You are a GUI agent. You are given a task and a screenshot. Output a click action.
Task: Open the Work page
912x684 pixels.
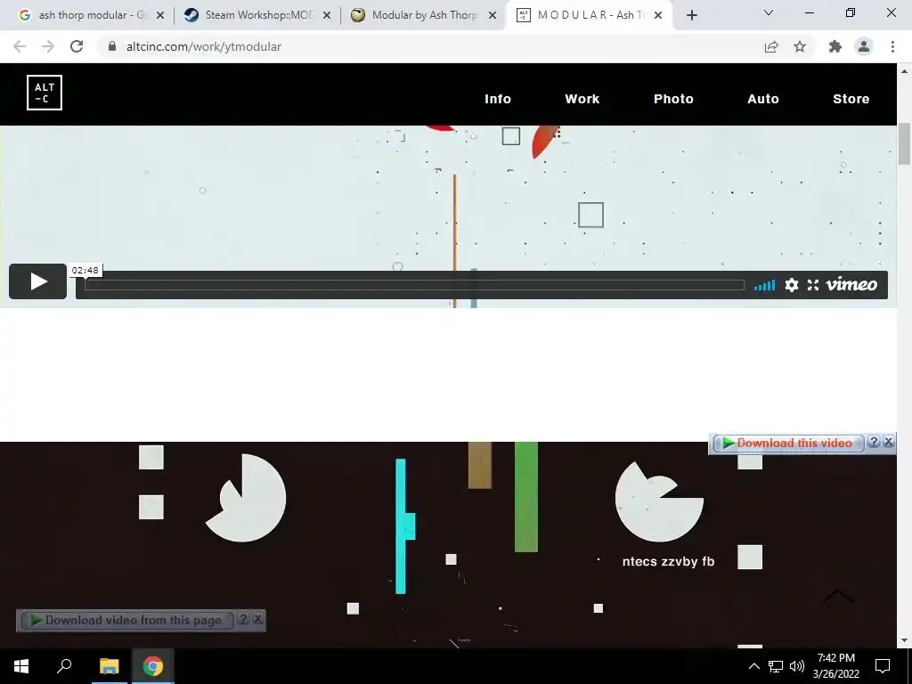point(582,99)
